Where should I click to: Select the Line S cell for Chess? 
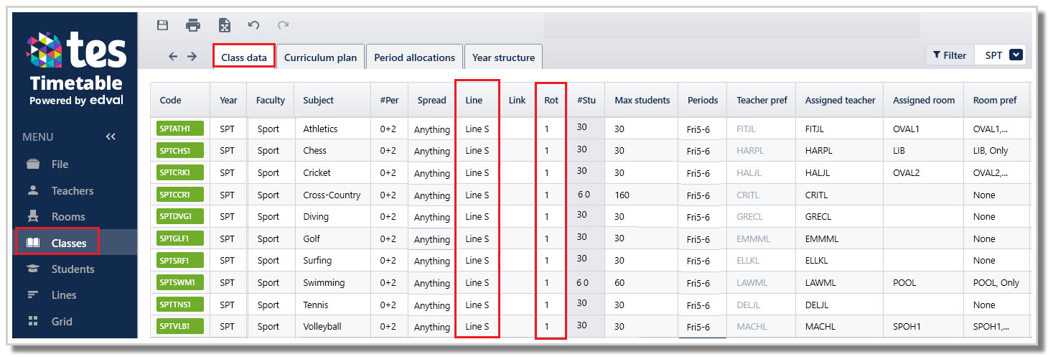tap(477, 151)
